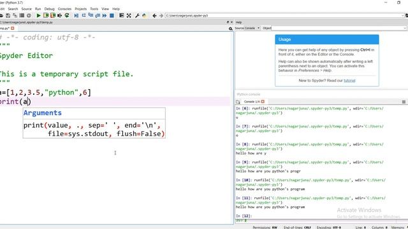Screen dimensions: 408x229
Task: Toggle fullscreen mode icon in toolbar
Action: click(x=129, y=15)
